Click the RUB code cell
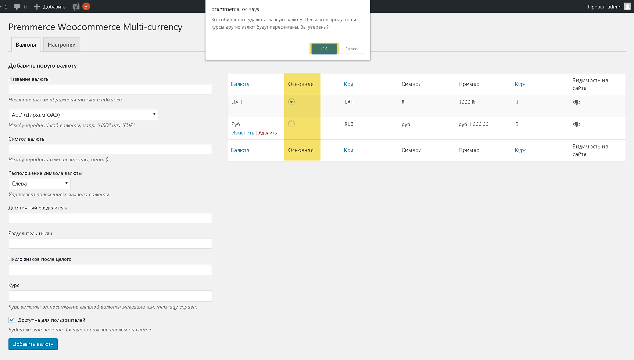This screenshot has width=634, height=360. pyautogui.click(x=349, y=124)
